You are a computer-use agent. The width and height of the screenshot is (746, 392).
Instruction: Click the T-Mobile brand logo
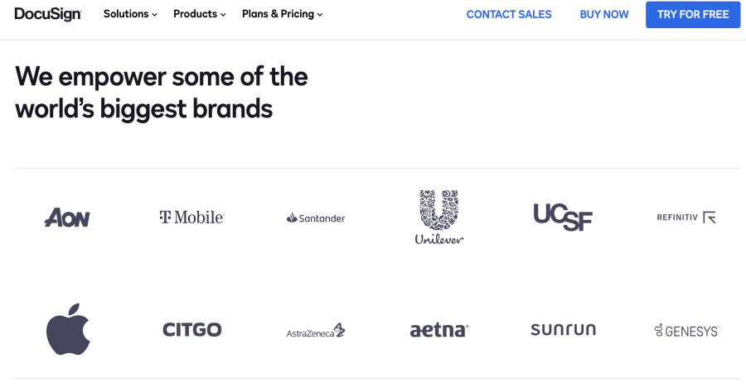[191, 218]
